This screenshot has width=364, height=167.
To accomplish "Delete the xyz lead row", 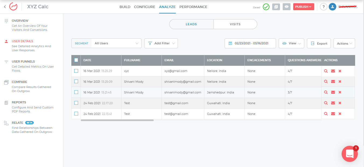I will (340, 71).
